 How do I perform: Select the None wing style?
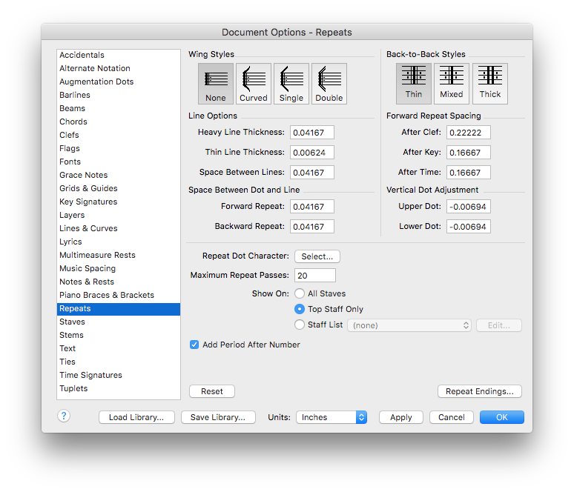216,84
